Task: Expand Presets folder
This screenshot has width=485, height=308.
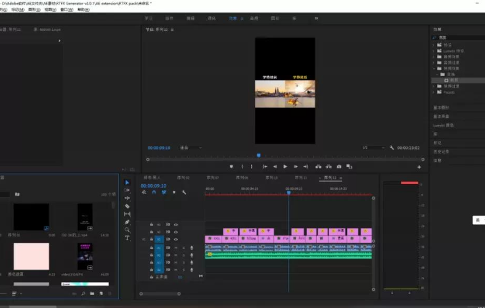Action: coord(433,92)
